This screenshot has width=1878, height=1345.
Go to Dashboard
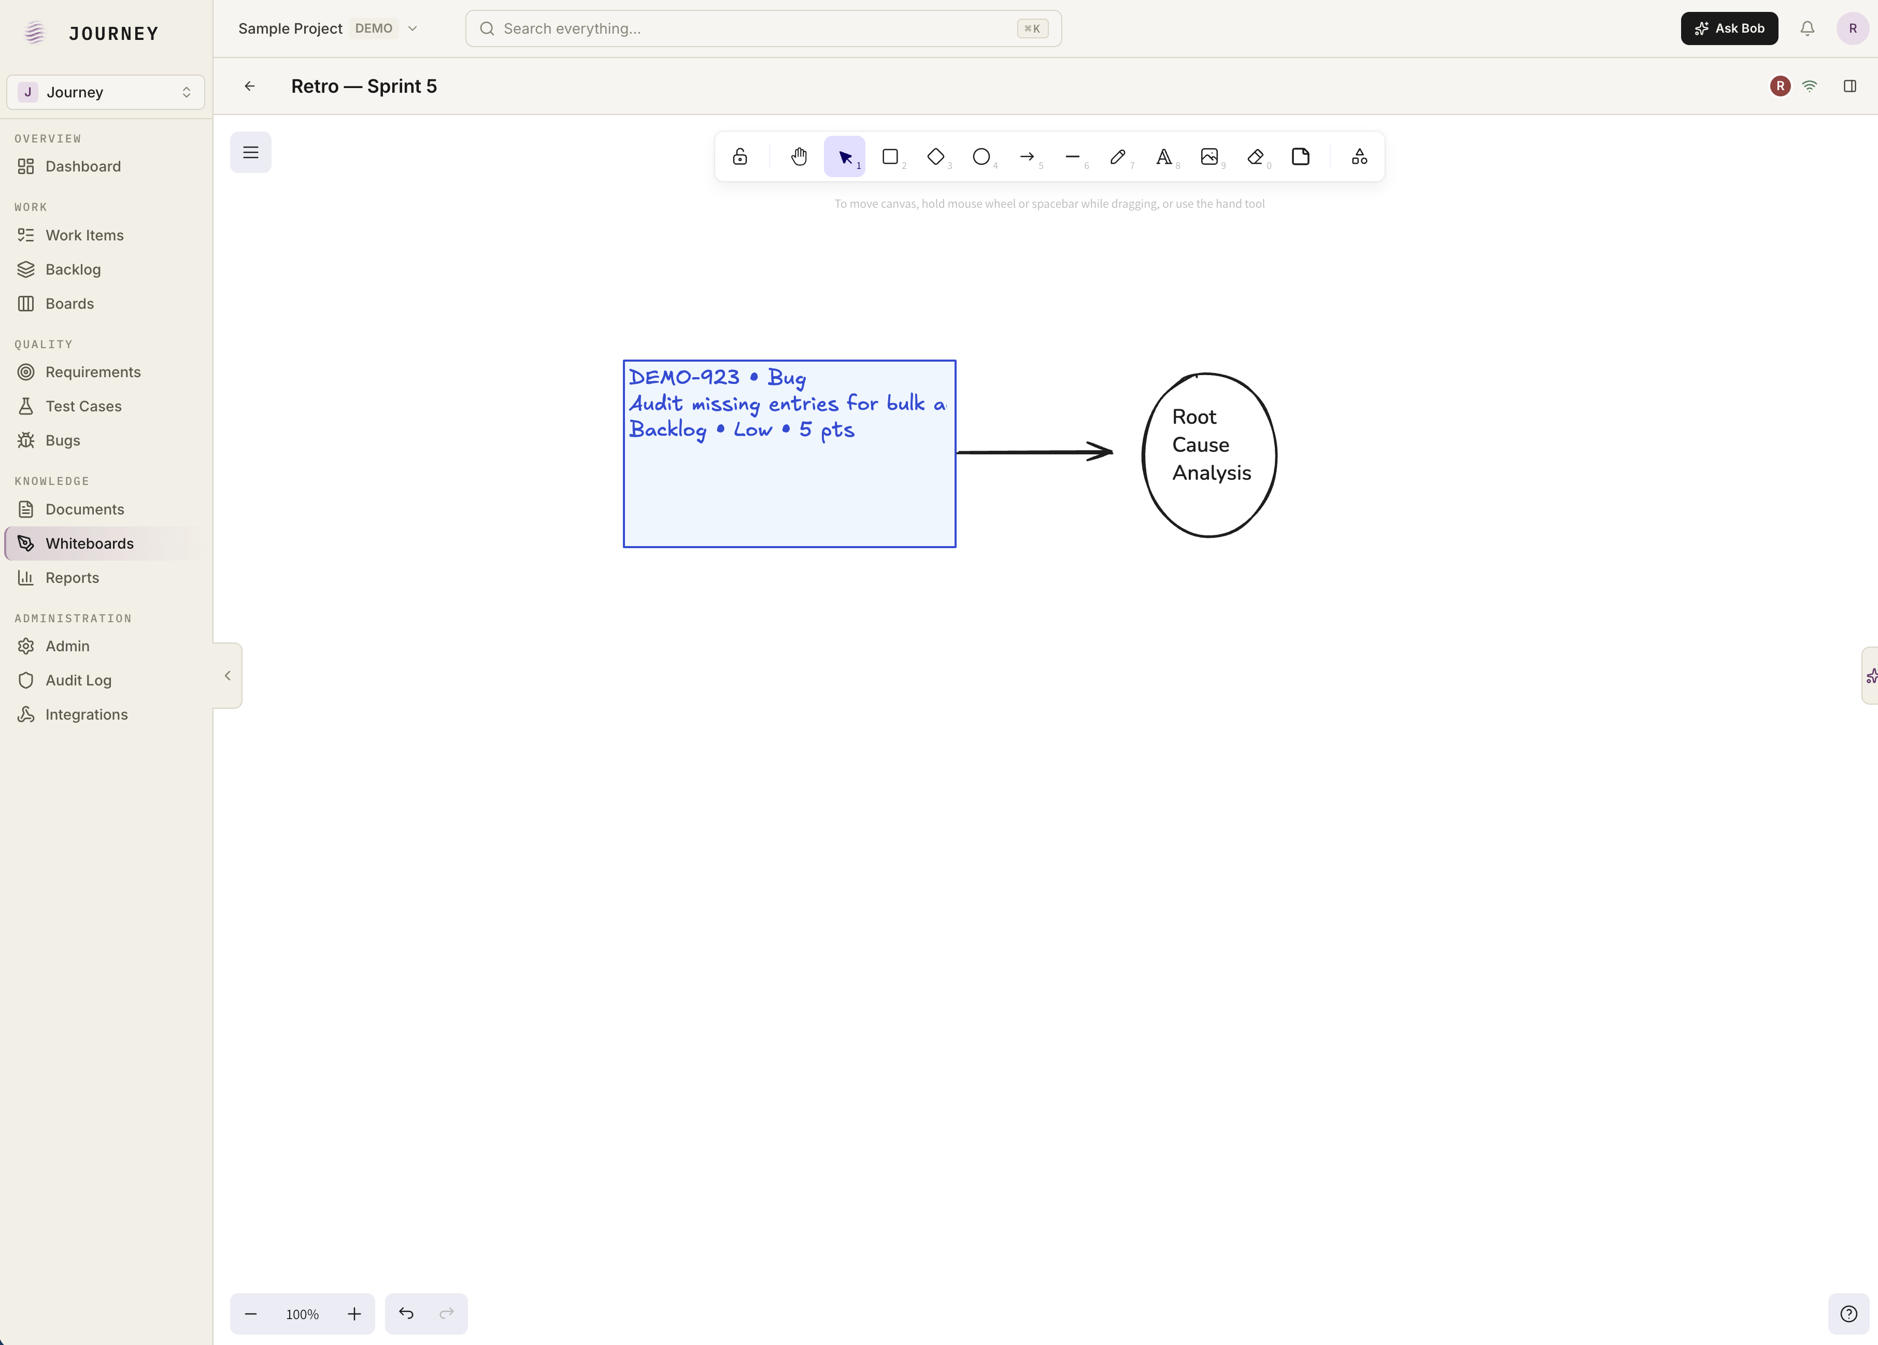(x=106, y=166)
